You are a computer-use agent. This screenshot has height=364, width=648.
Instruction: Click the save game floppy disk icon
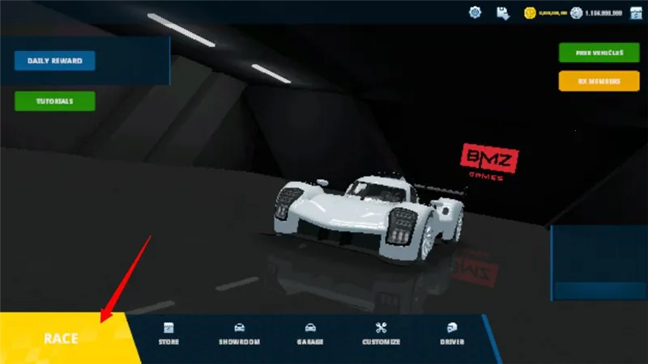point(502,12)
